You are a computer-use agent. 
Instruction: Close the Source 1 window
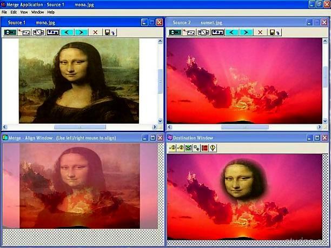160,22
